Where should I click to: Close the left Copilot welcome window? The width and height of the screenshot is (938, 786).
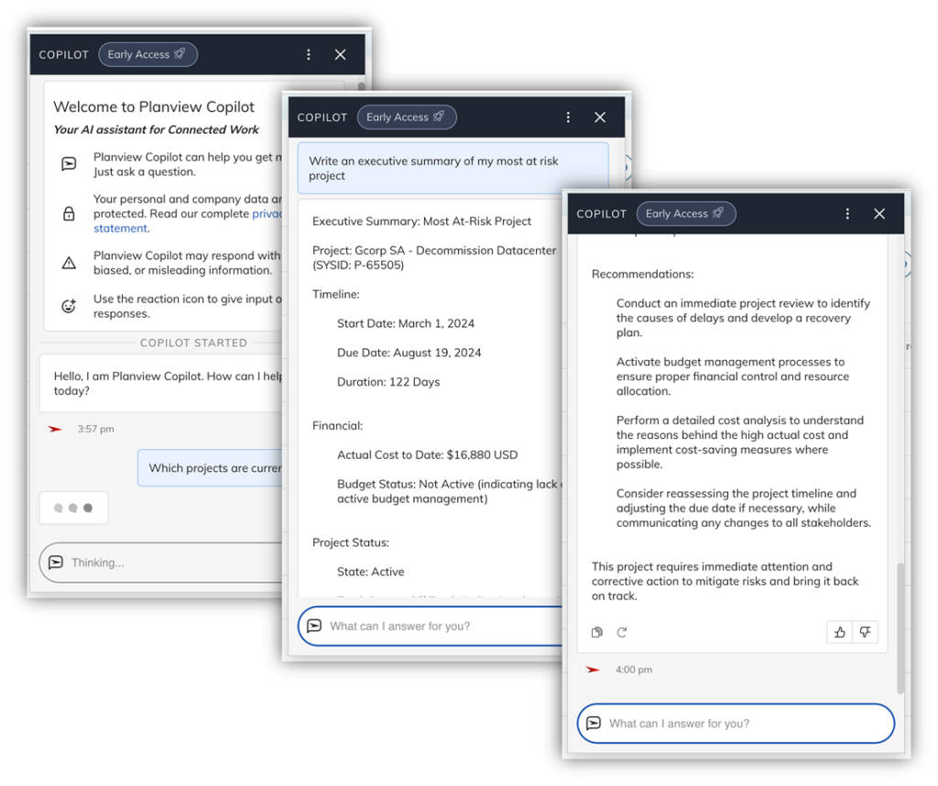(x=341, y=54)
